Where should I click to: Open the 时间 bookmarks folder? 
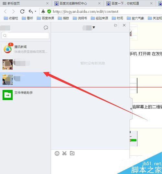(x=117, y=18)
